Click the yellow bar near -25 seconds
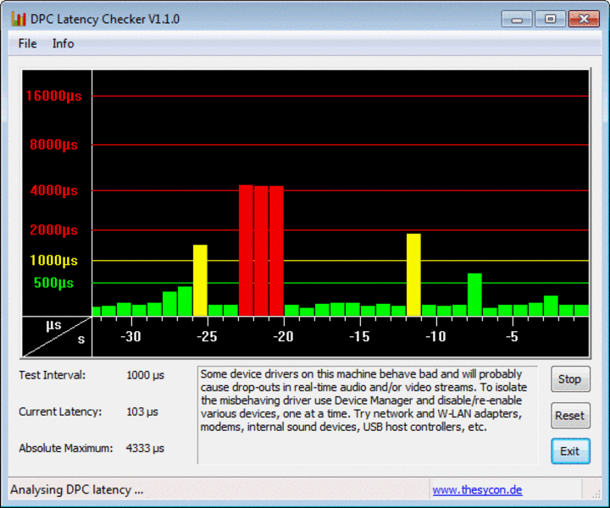 point(200,280)
